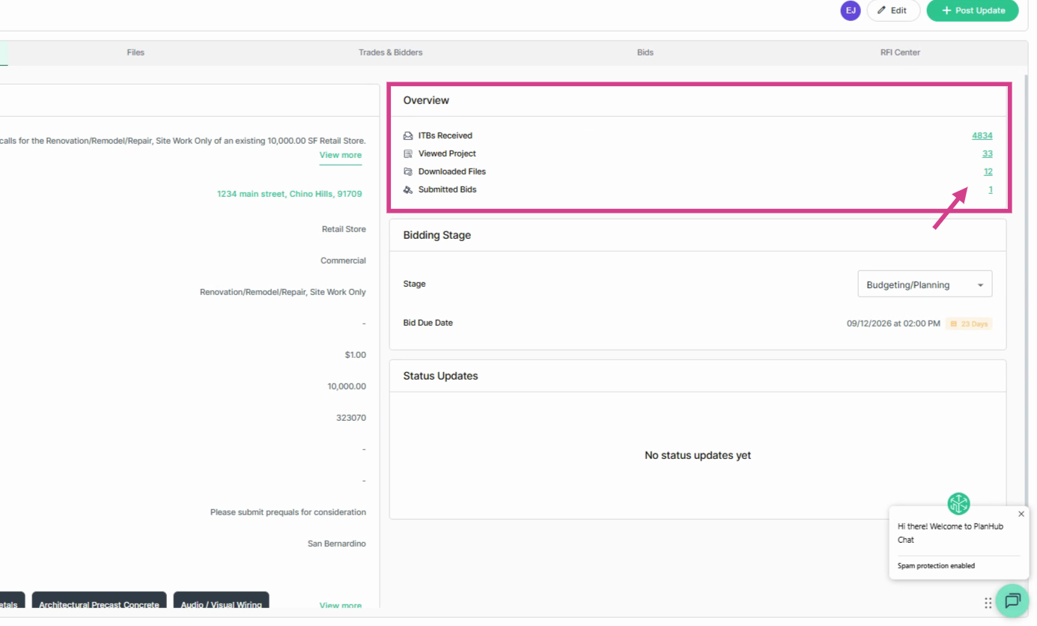Image resolution: width=1037 pixels, height=626 pixels.
Task: Click the Overview heading
Action: (426, 100)
